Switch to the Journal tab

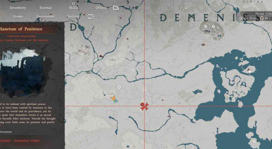(46, 8)
